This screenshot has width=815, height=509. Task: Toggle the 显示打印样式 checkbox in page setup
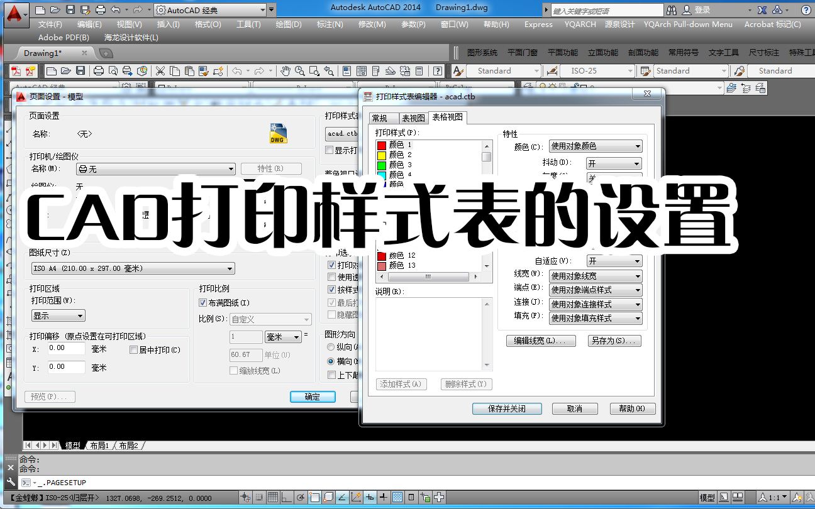[329, 150]
